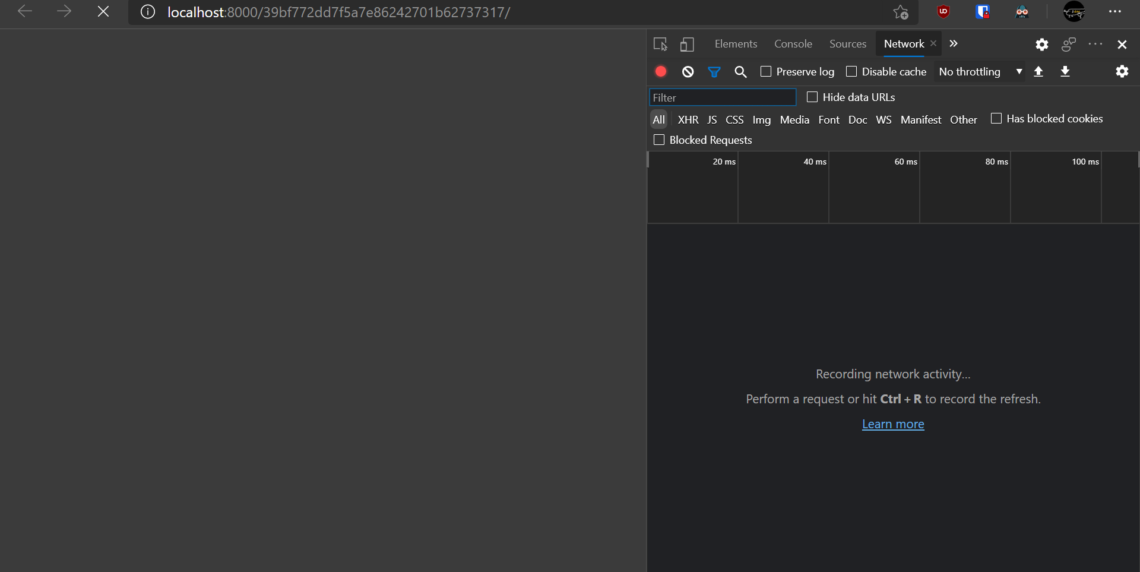The image size is (1140, 572).
Task: Open the network request search
Action: [x=740, y=71]
